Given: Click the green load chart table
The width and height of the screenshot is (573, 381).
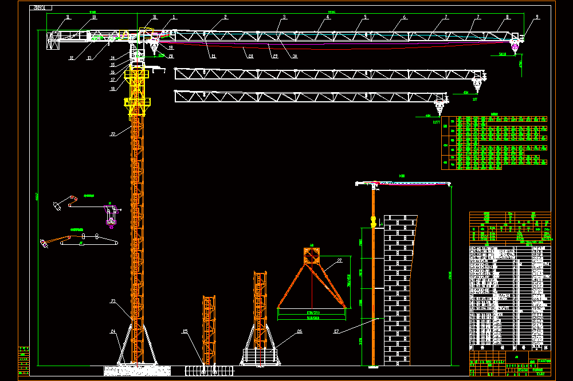Looking at the screenshot, I should click(495, 143).
